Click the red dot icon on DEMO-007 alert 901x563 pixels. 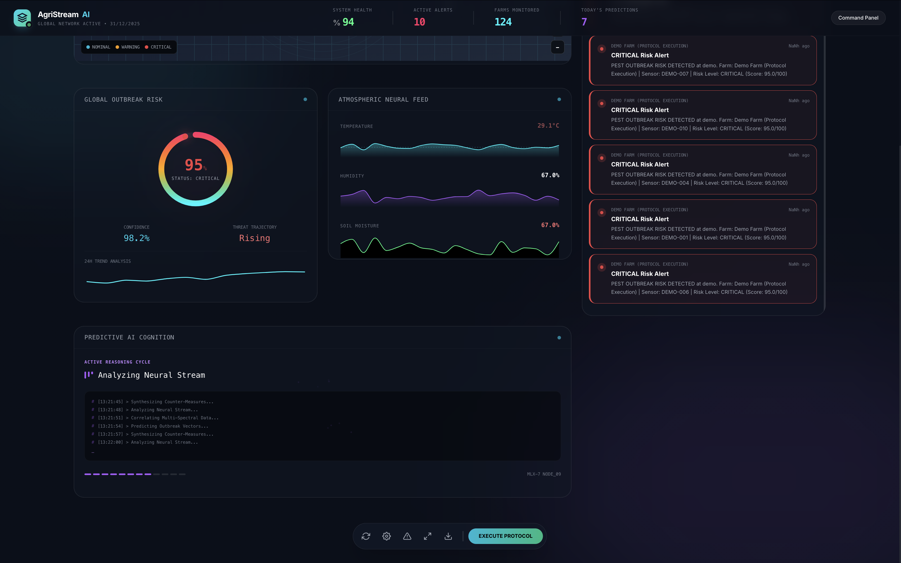[x=601, y=49]
